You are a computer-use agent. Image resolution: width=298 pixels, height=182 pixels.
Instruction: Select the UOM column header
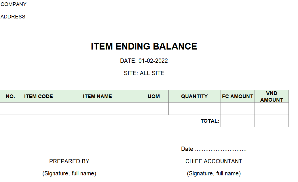tap(154, 96)
